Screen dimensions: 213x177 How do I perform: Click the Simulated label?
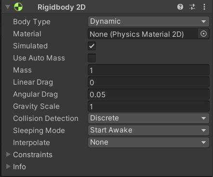coord(30,46)
